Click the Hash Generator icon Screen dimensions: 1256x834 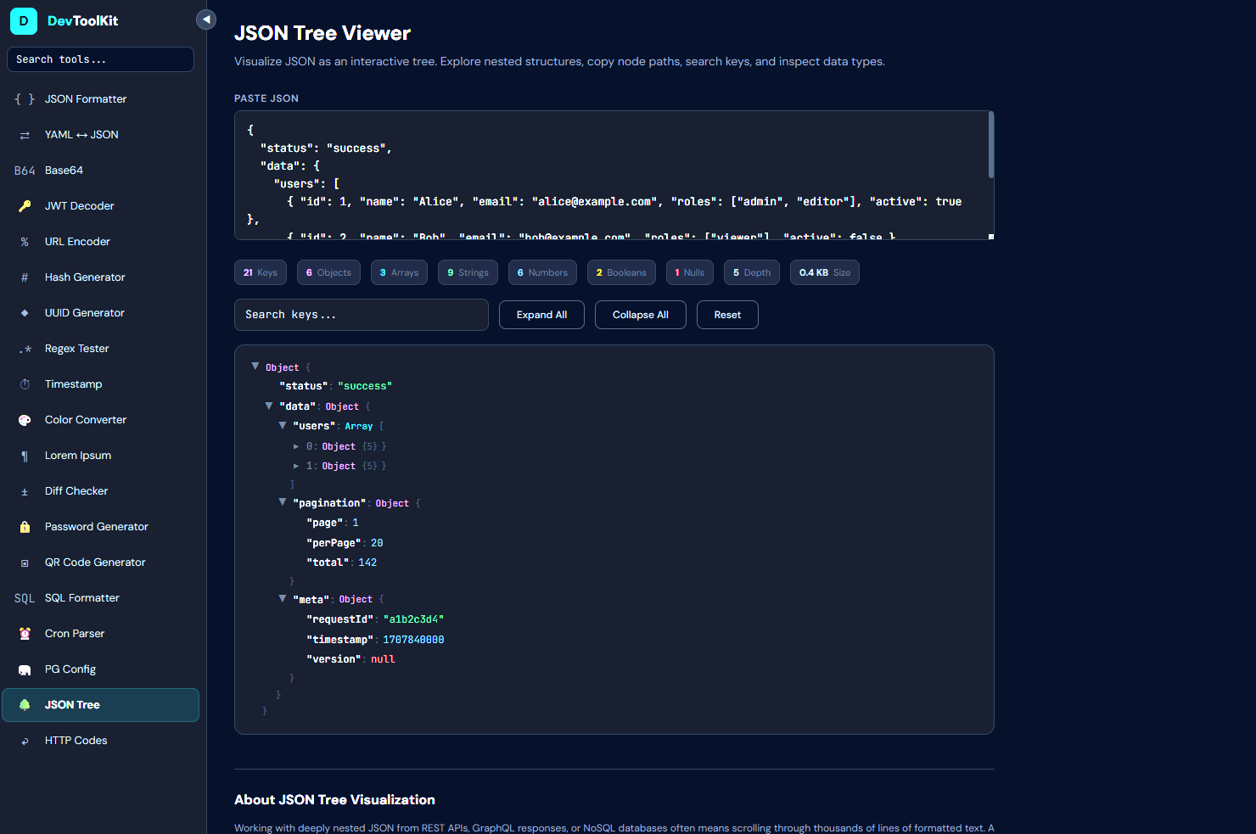point(25,277)
